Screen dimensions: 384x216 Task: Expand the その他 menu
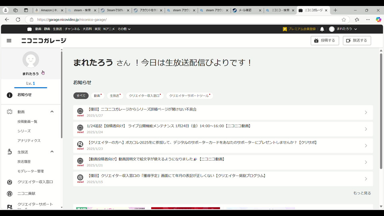(x=124, y=29)
